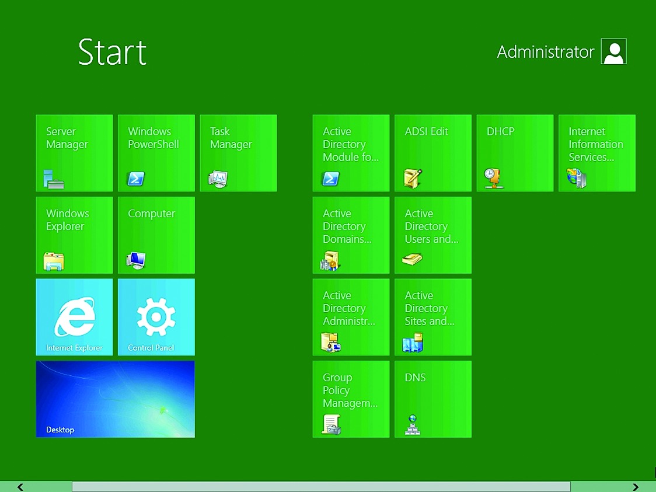Open the DHCP management tile

(x=515, y=153)
